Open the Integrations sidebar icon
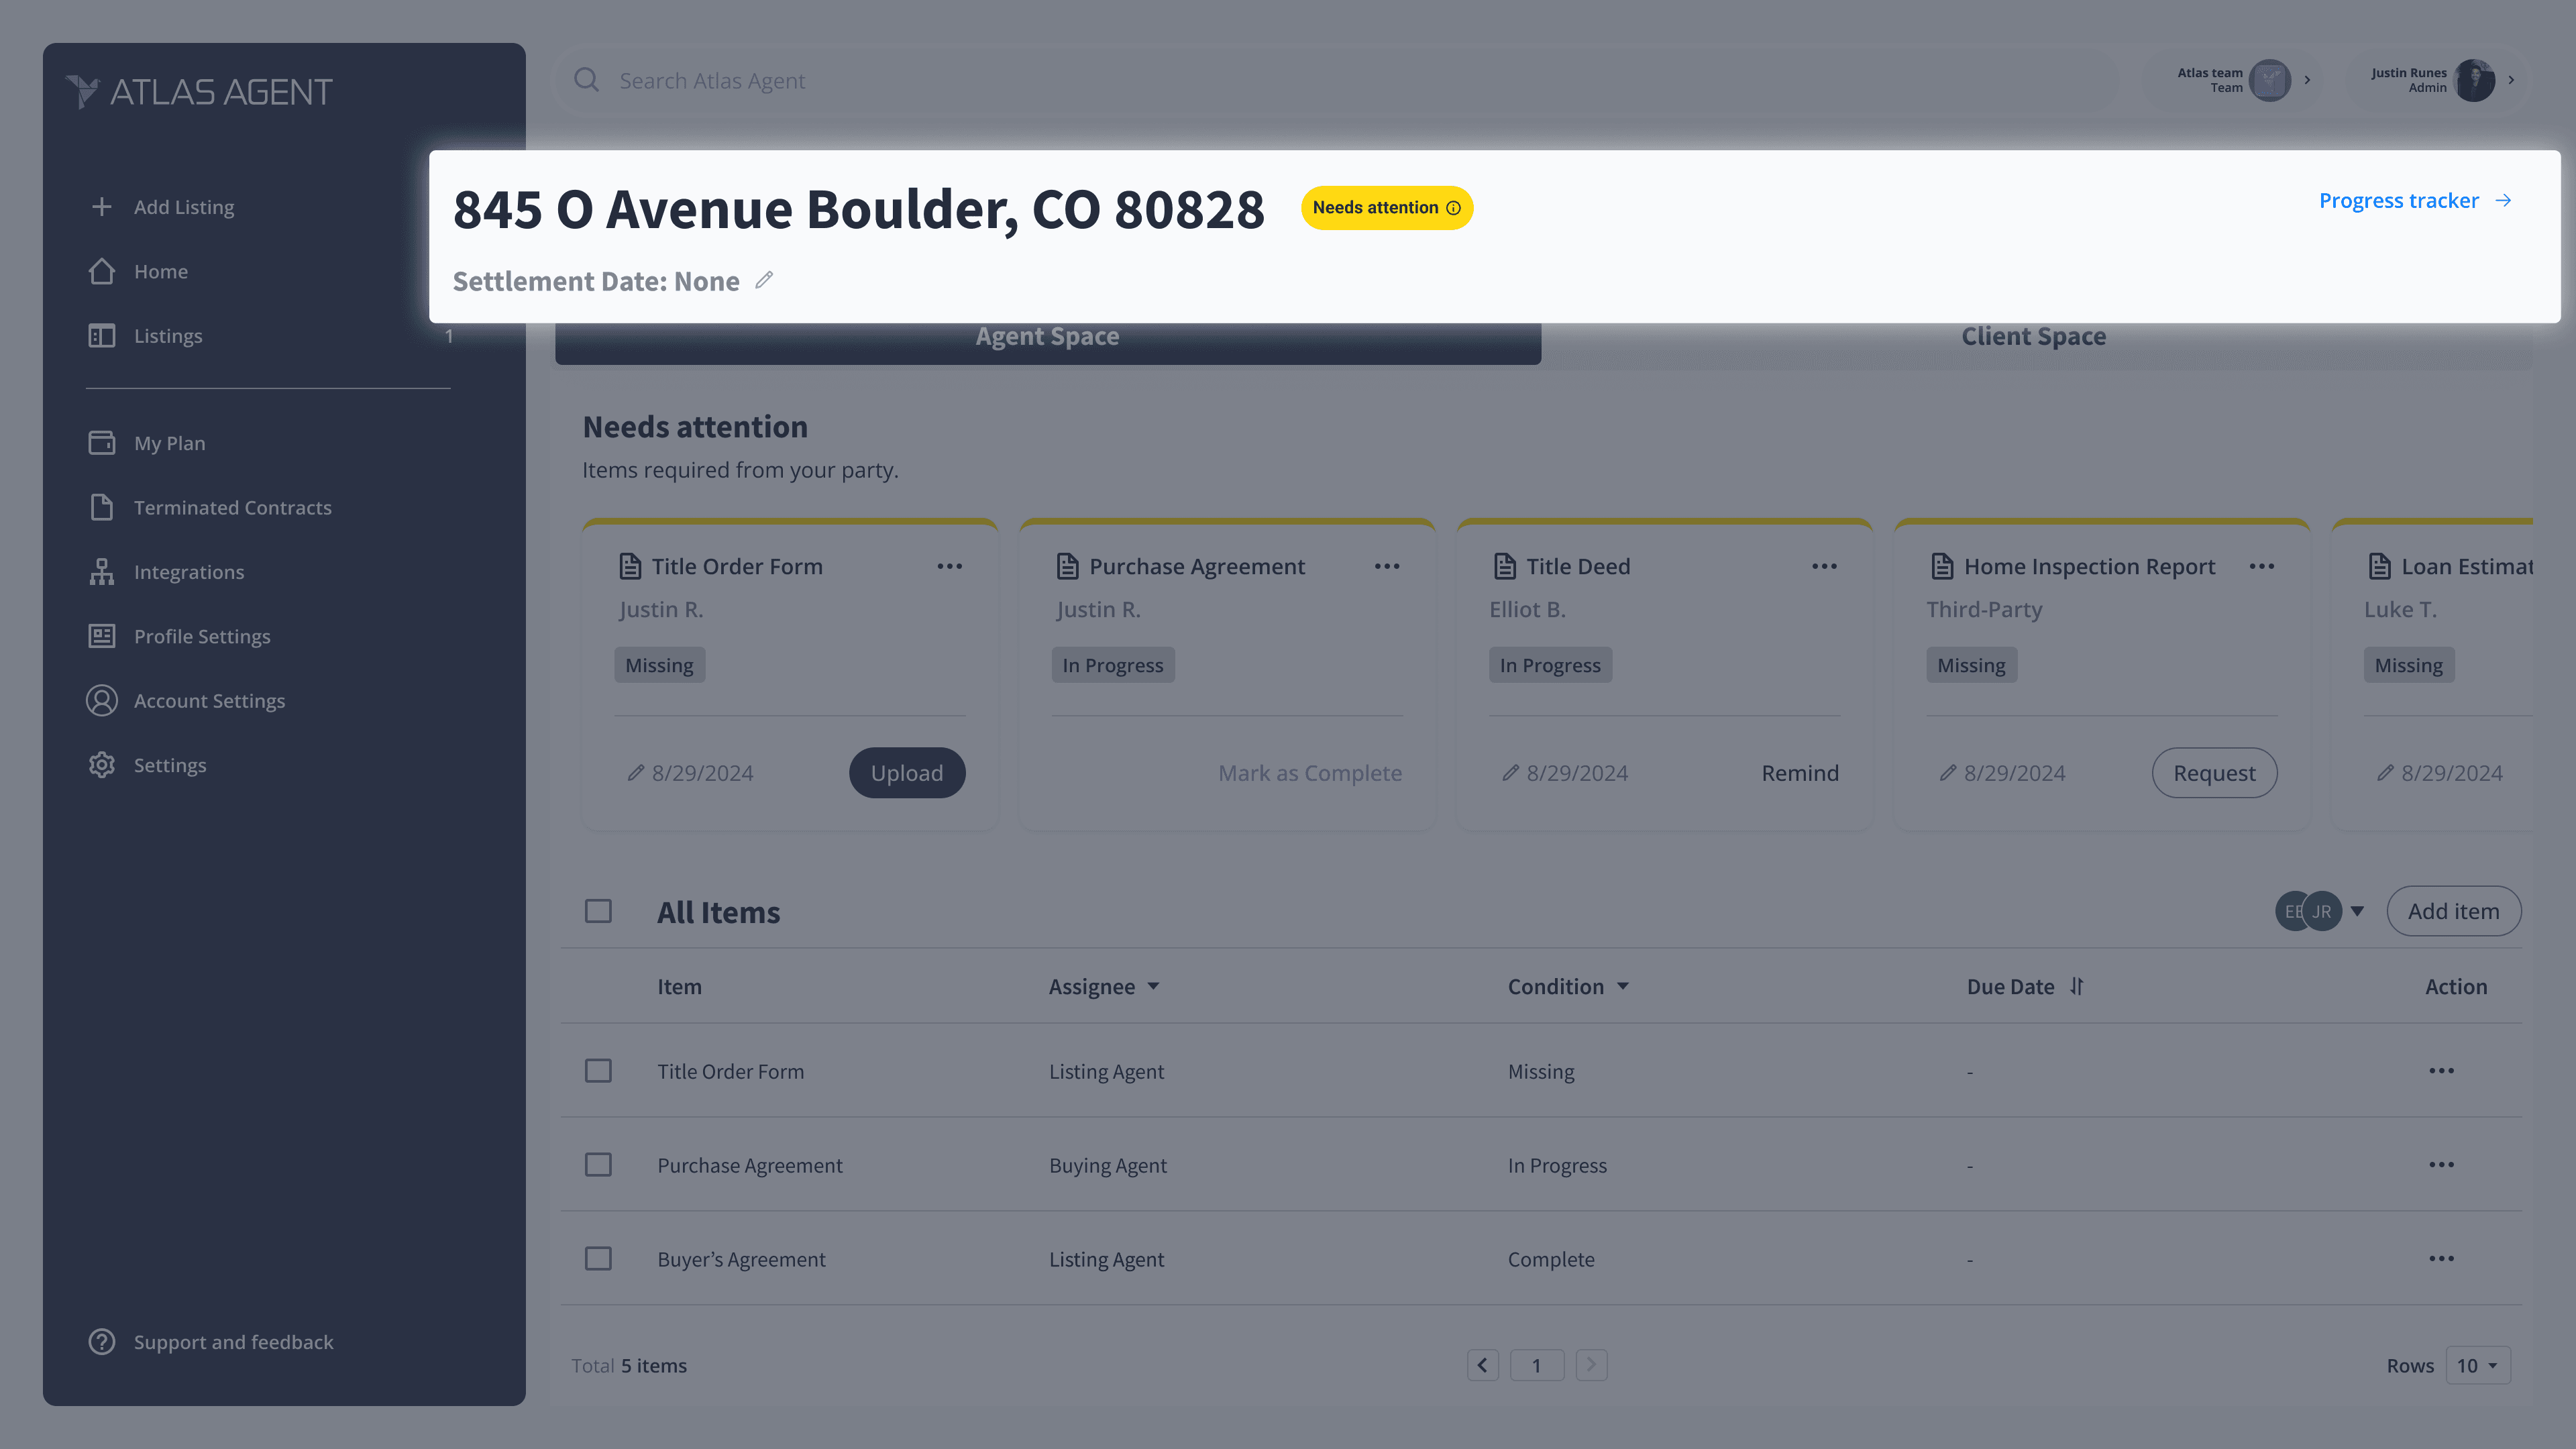 tap(101, 572)
